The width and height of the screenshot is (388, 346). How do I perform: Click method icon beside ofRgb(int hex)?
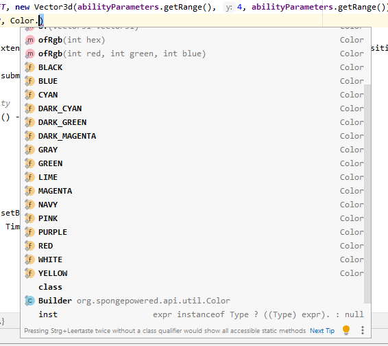point(29,40)
